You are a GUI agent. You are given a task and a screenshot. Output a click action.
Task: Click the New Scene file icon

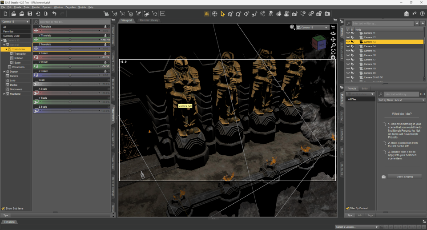pyautogui.click(x=5, y=14)
